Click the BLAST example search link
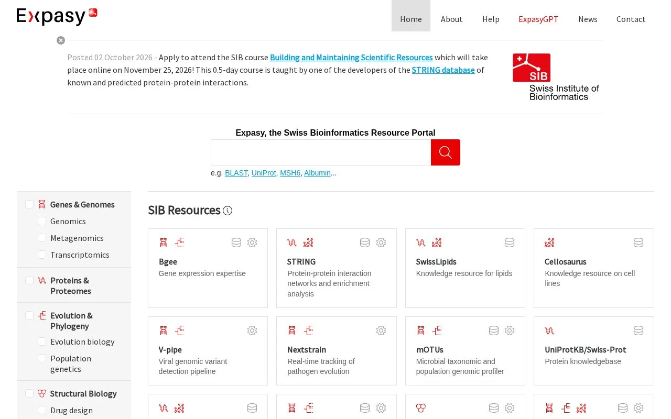 pyautogui.click(x=236, y=173)
